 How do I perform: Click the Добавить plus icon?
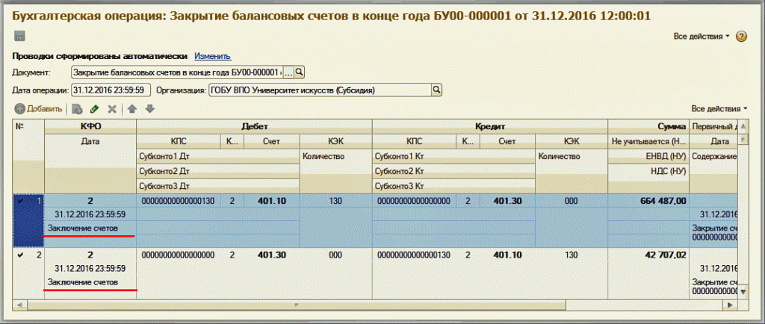[x=19, y=109]
